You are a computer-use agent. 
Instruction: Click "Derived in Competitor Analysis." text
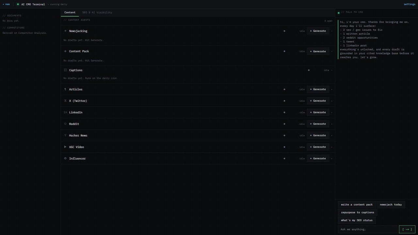(x=25, y=33)
